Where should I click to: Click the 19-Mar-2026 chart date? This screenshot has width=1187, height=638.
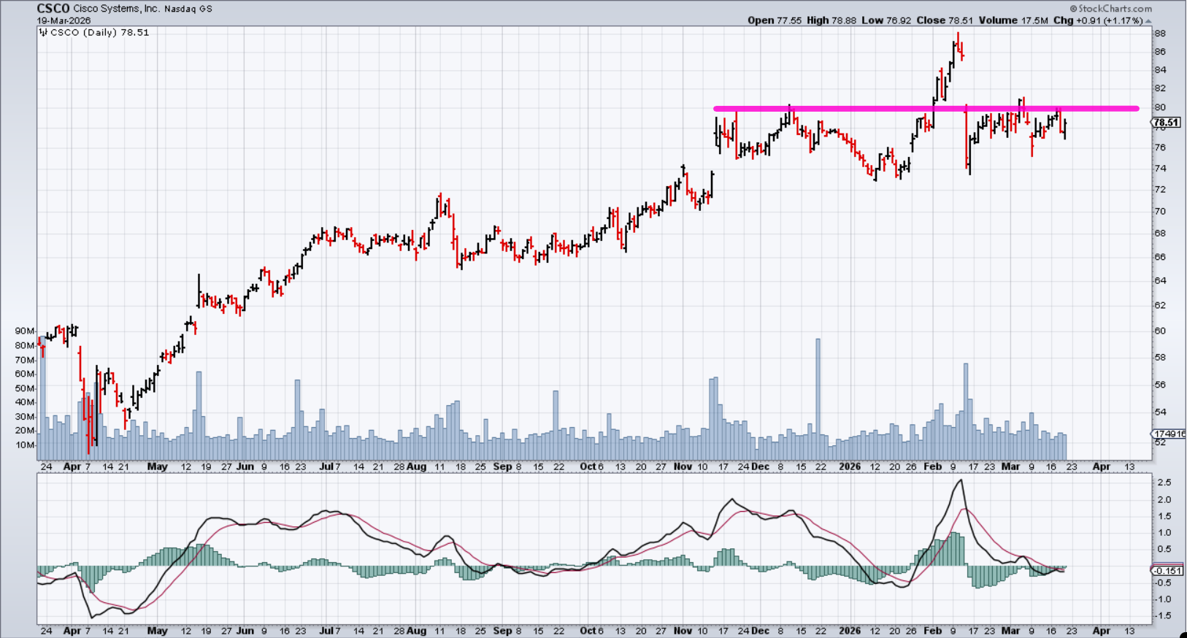click(64, 20)
